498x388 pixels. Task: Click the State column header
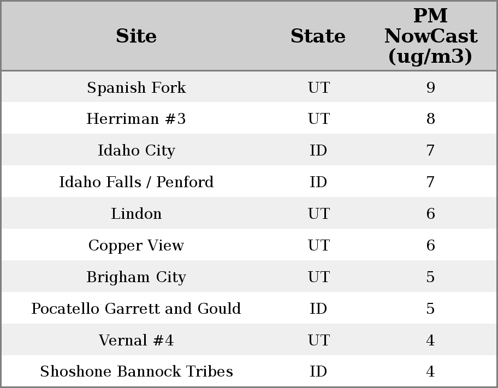(318, 36)
